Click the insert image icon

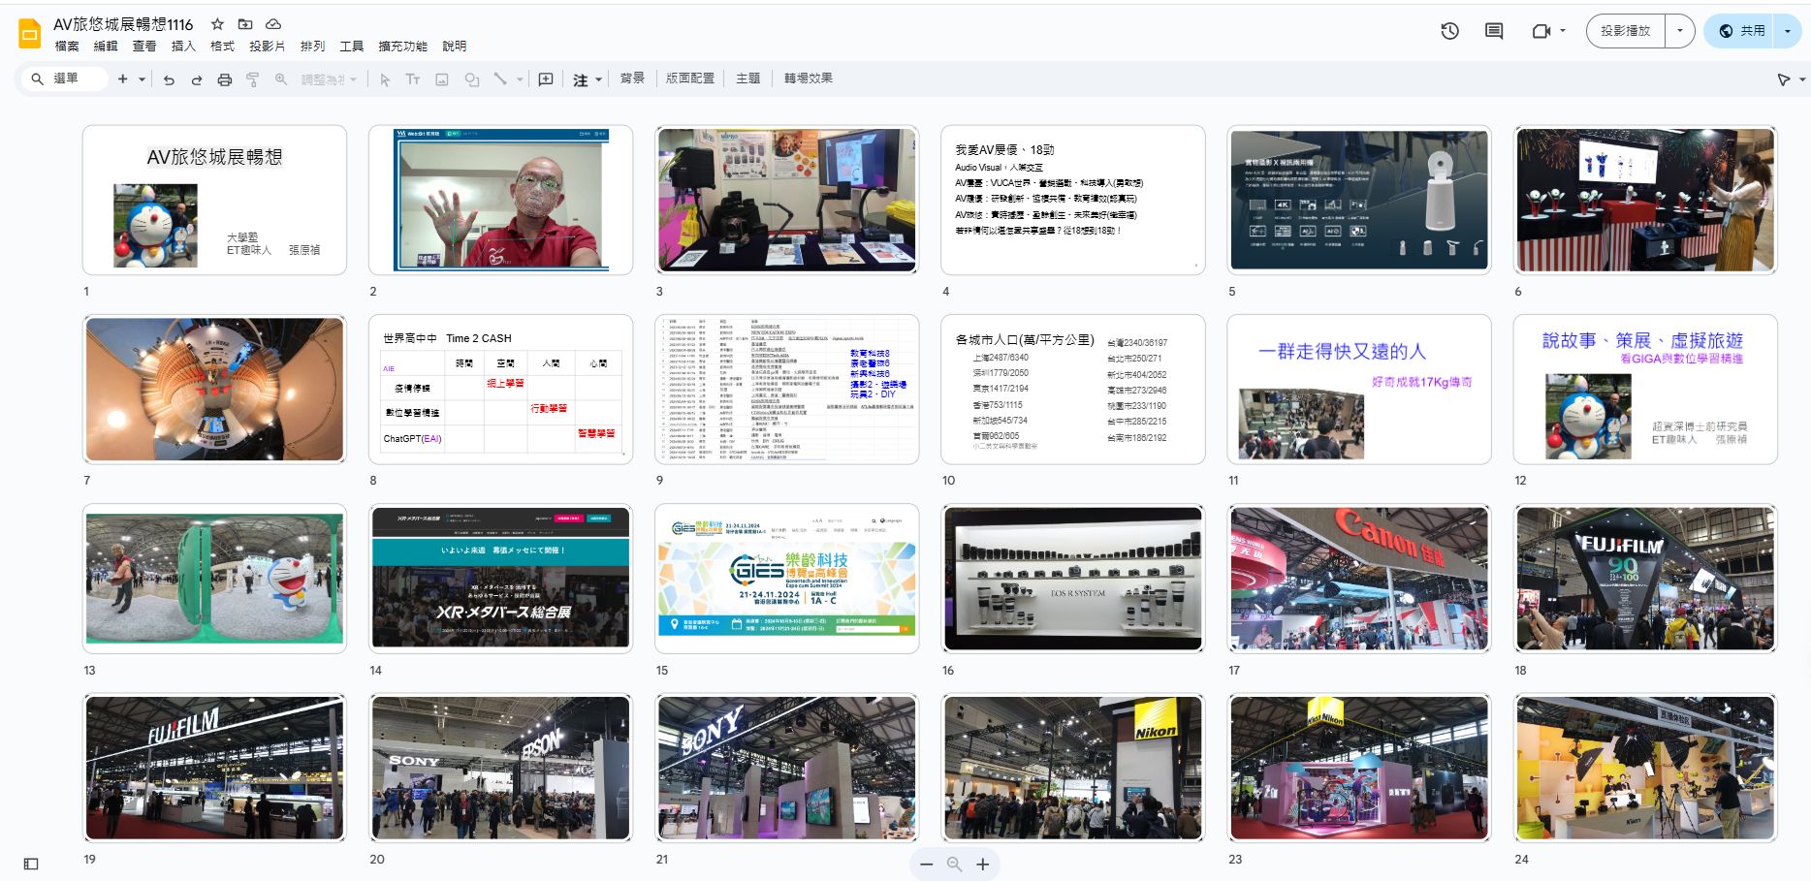442,79
